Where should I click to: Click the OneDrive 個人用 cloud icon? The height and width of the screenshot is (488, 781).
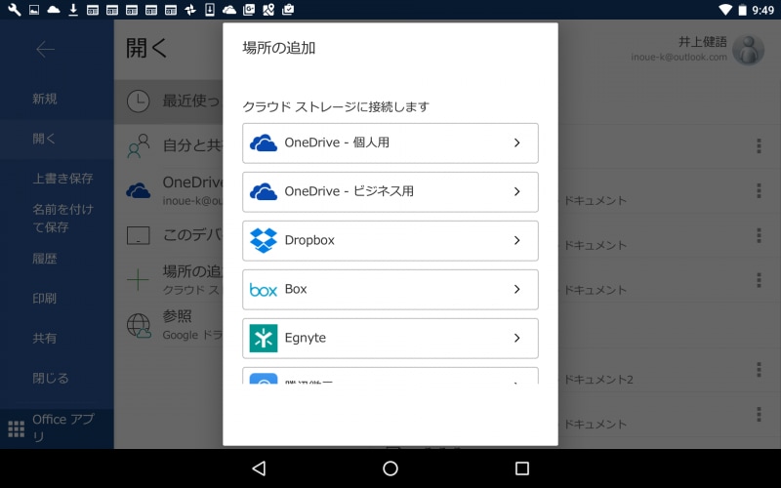(x=263, y=142)
